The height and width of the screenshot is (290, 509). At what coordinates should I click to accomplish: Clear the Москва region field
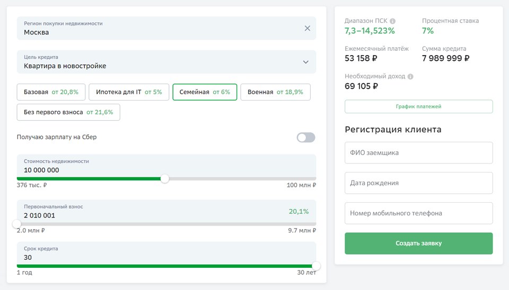pyautogui.click(x=307, y=29)
